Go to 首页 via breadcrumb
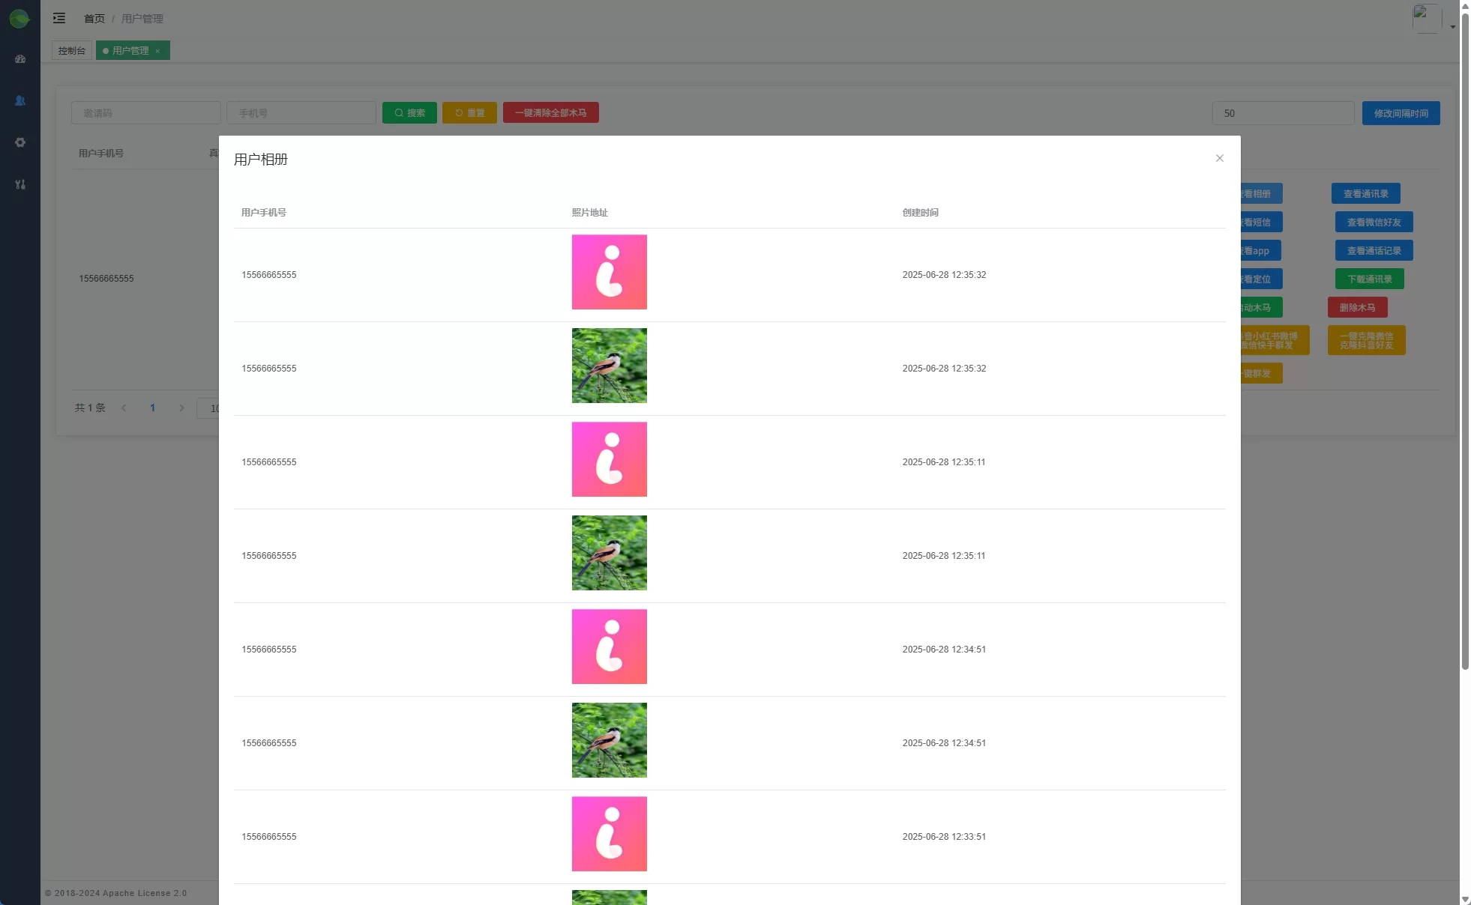 tap(94, 19)
